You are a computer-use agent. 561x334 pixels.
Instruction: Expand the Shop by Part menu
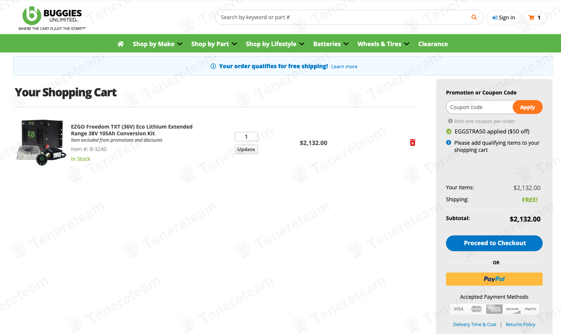pos(214,44)
